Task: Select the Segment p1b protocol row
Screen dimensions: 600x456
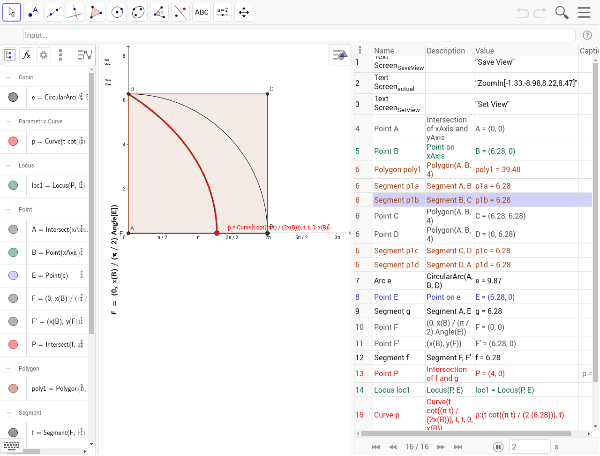Action: (473, 200)
